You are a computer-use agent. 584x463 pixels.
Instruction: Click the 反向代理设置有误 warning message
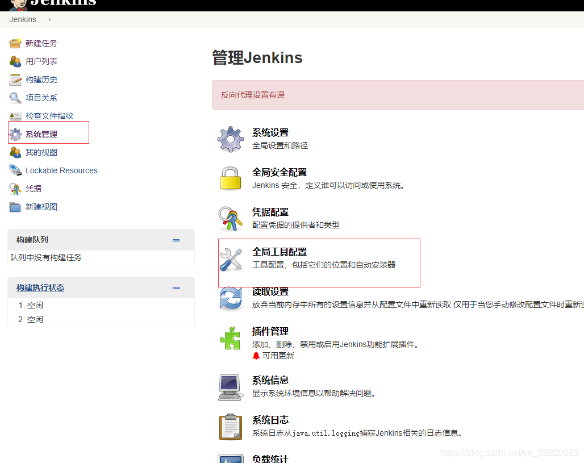point(253,95)
